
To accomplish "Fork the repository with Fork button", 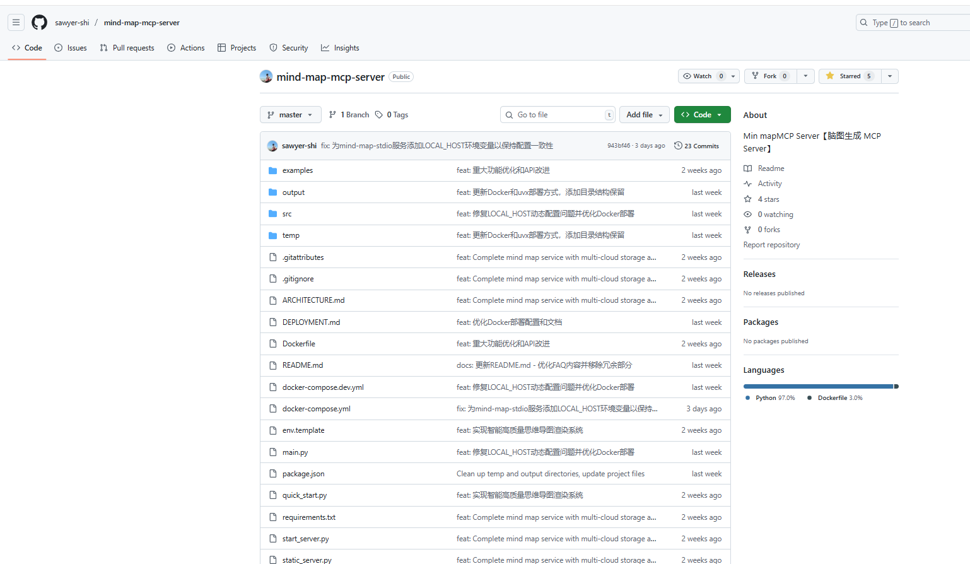I will point(770,76).
